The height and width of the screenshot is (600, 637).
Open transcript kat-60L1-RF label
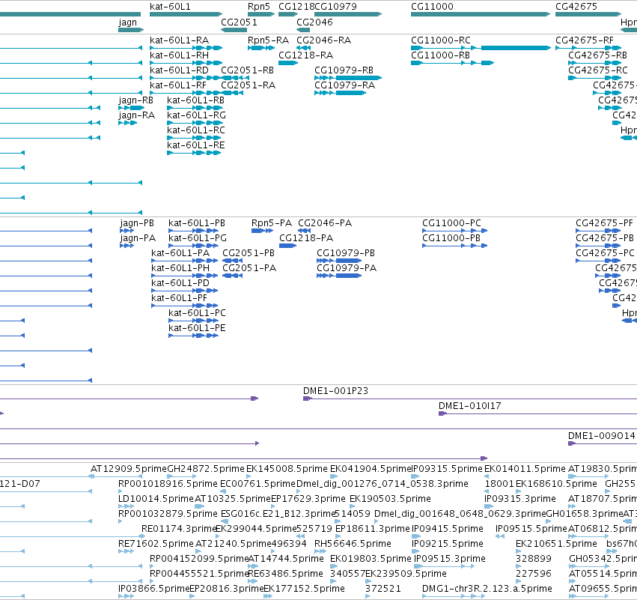coord(178,85)
